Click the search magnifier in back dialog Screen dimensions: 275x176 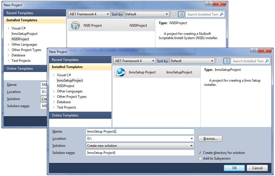point(222,14)
